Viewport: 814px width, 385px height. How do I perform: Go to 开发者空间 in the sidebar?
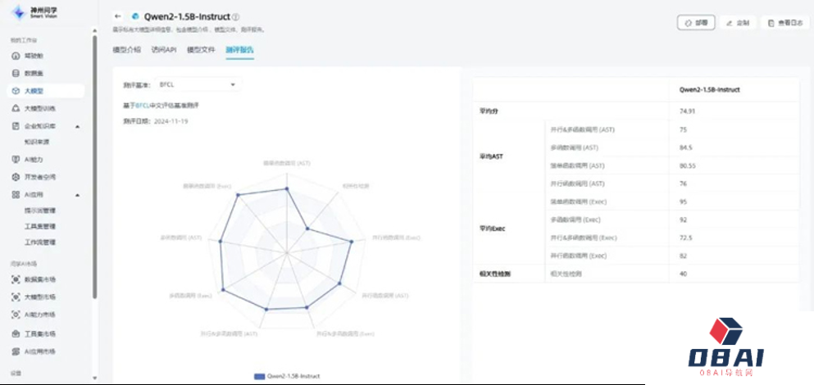[x=39, y=177]
